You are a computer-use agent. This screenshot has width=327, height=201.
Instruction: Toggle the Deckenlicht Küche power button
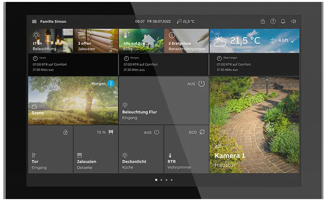click(x=156, y=132)
